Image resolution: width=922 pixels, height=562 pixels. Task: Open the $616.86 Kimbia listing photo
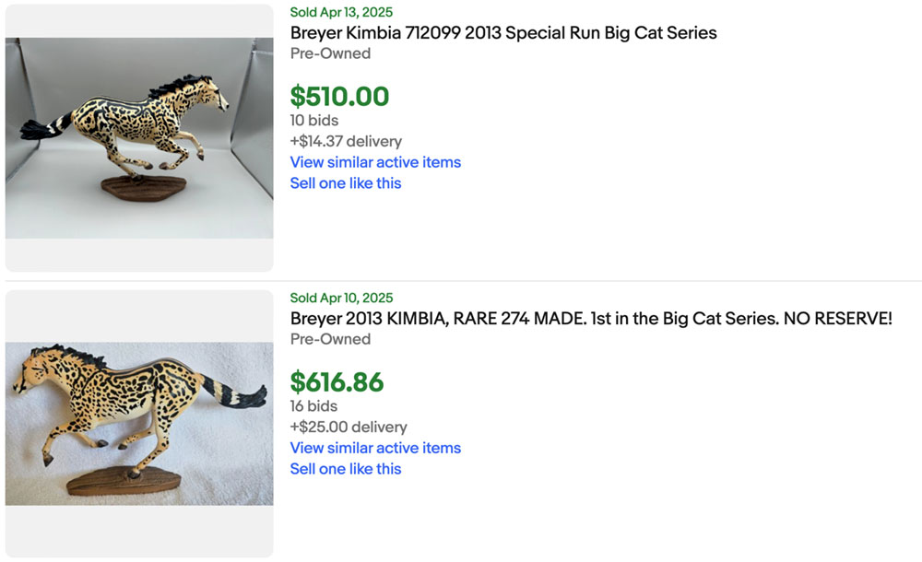pyautogui.click(x=139, y=423)
